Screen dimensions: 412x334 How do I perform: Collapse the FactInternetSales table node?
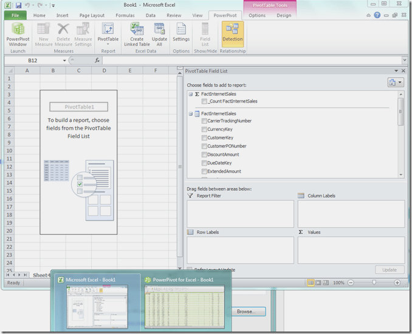click(x=191, y=114)
